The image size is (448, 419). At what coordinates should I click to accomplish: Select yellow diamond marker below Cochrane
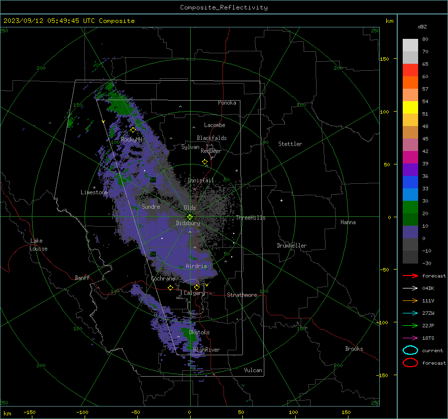click(171, 287)
